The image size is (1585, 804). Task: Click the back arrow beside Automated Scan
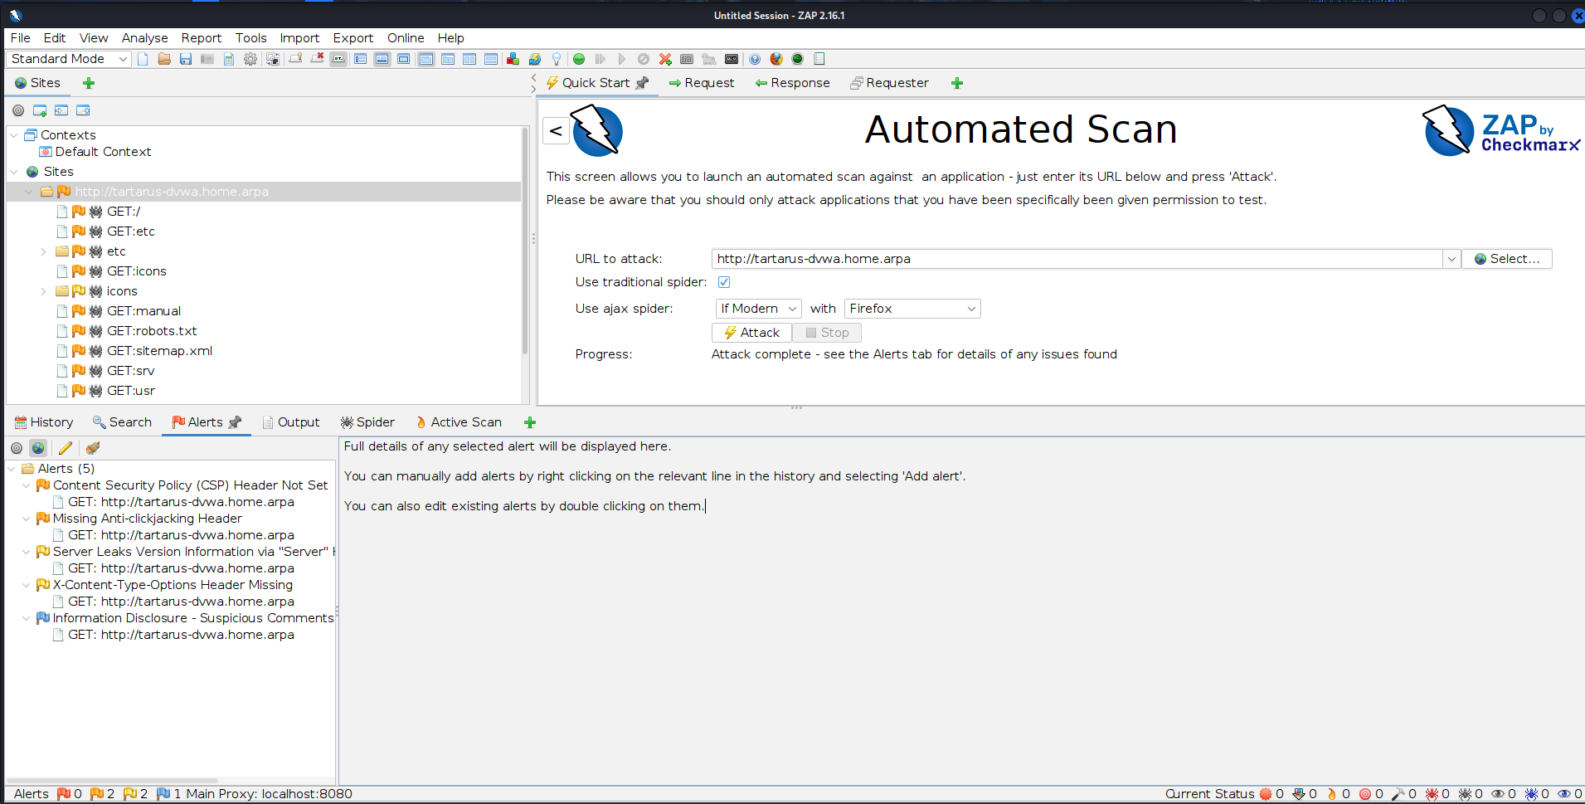pos(556,131)
